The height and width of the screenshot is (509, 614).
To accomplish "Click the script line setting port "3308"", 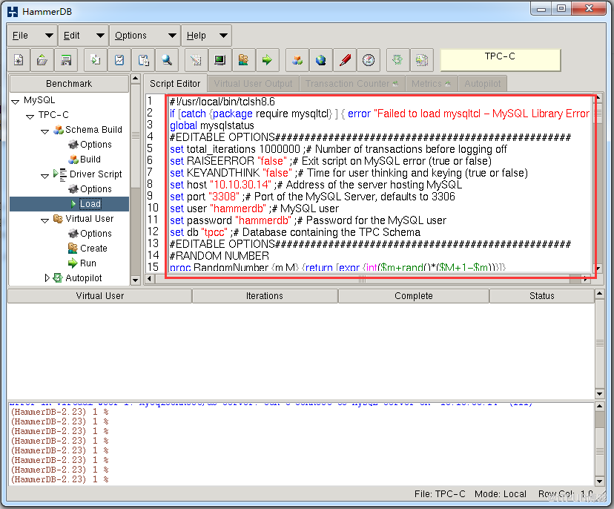I will pyautogui.click(x=312, y=197).
